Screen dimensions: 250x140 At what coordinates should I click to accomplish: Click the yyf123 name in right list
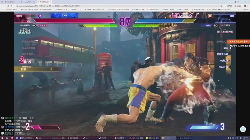coord(224,61)
